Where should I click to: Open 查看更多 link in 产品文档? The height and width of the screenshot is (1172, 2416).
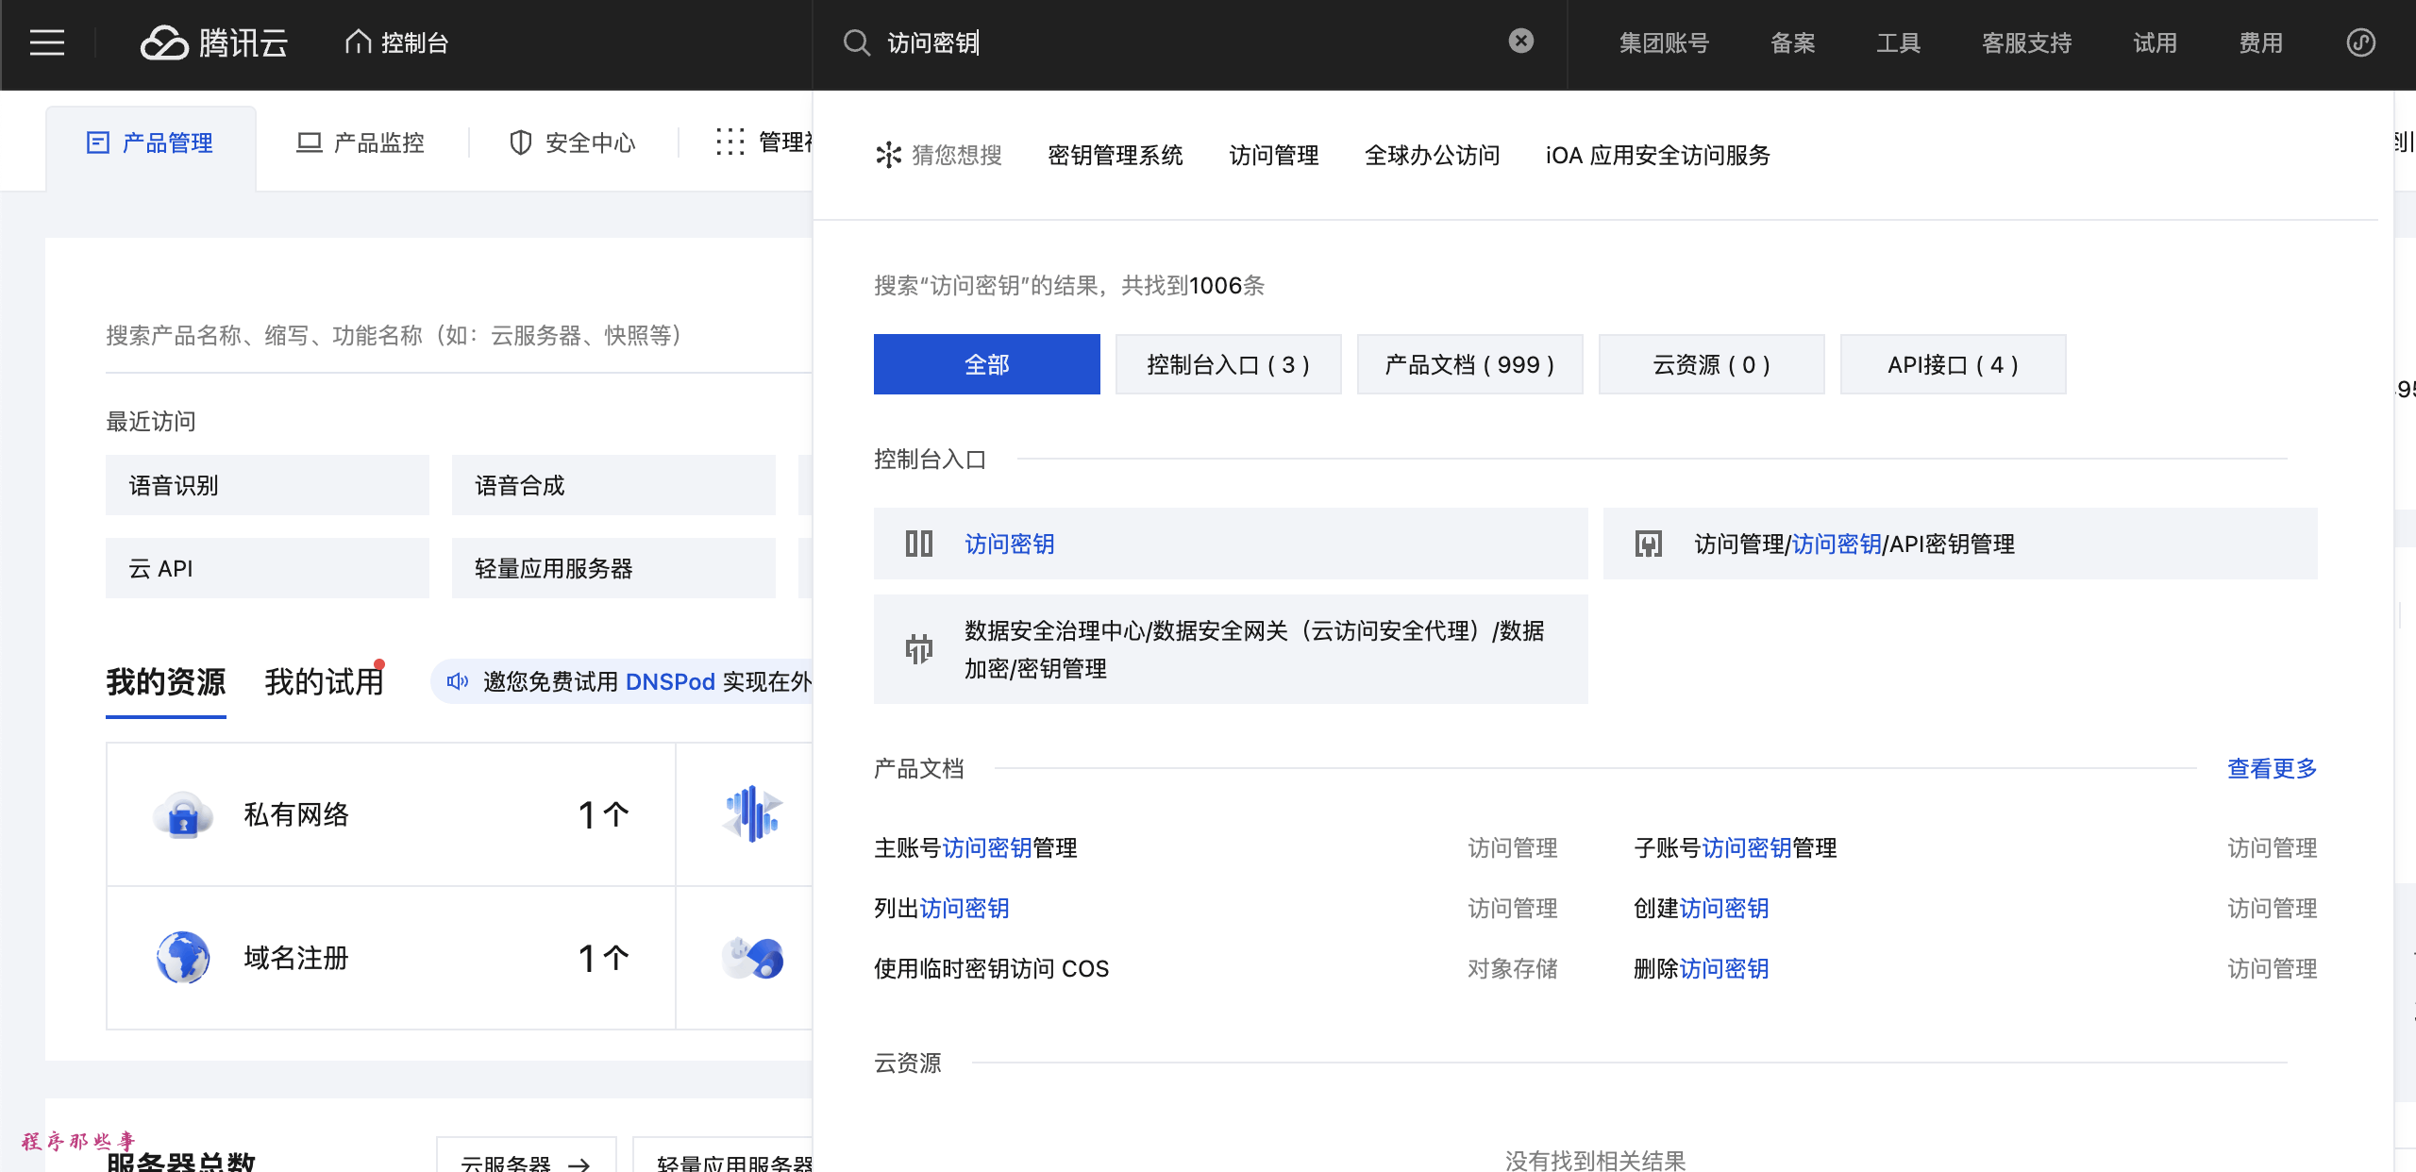pyautogui.click(x=2272, y=768)
